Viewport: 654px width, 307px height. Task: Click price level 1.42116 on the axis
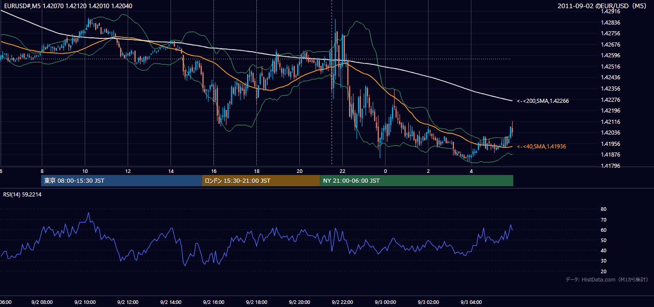(612, 121)
